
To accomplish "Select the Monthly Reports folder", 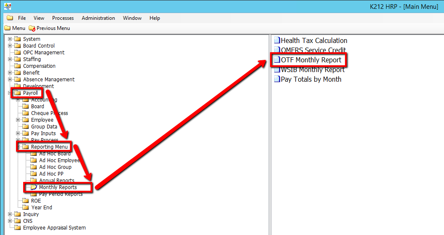I will pyautogui.click(x=58, y=187).
